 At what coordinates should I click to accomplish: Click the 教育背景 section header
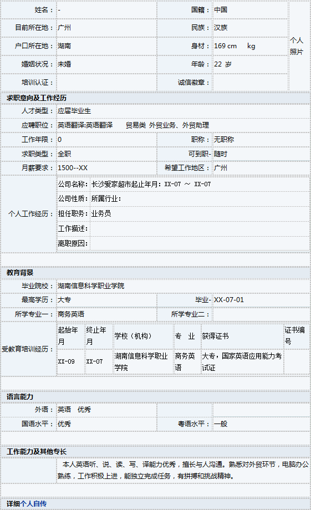[20, 273]
